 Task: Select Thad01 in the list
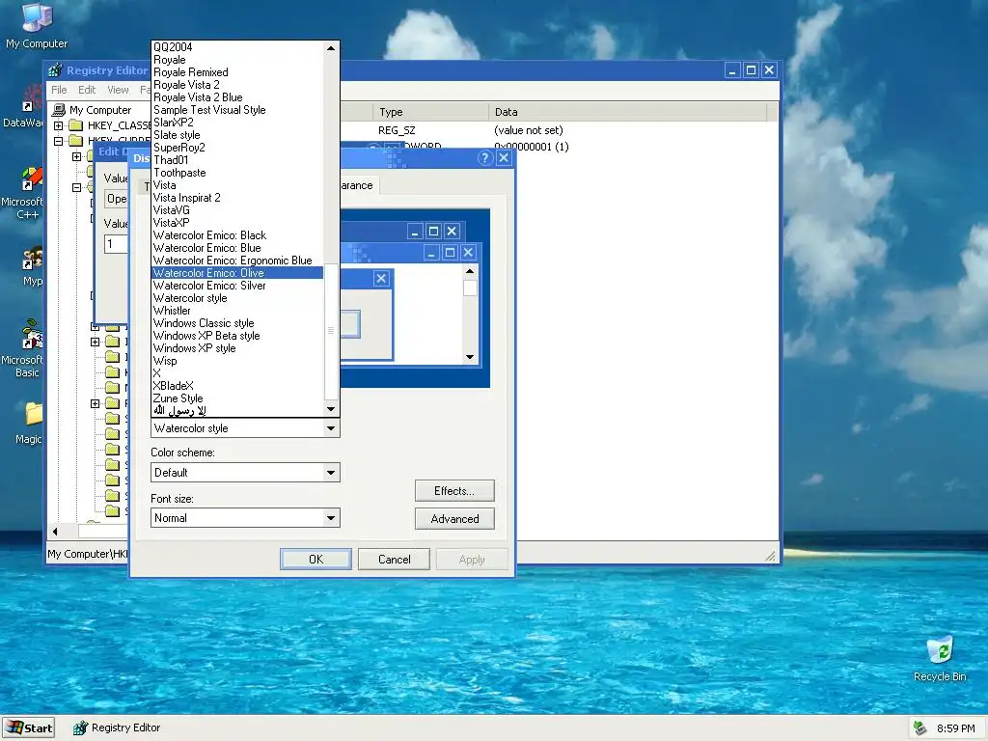(237, 160)
